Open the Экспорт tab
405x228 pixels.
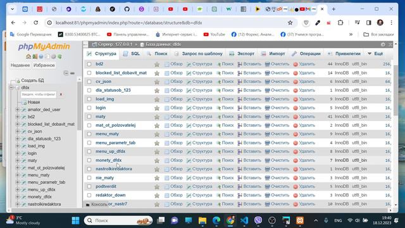[x=242, y=53]
